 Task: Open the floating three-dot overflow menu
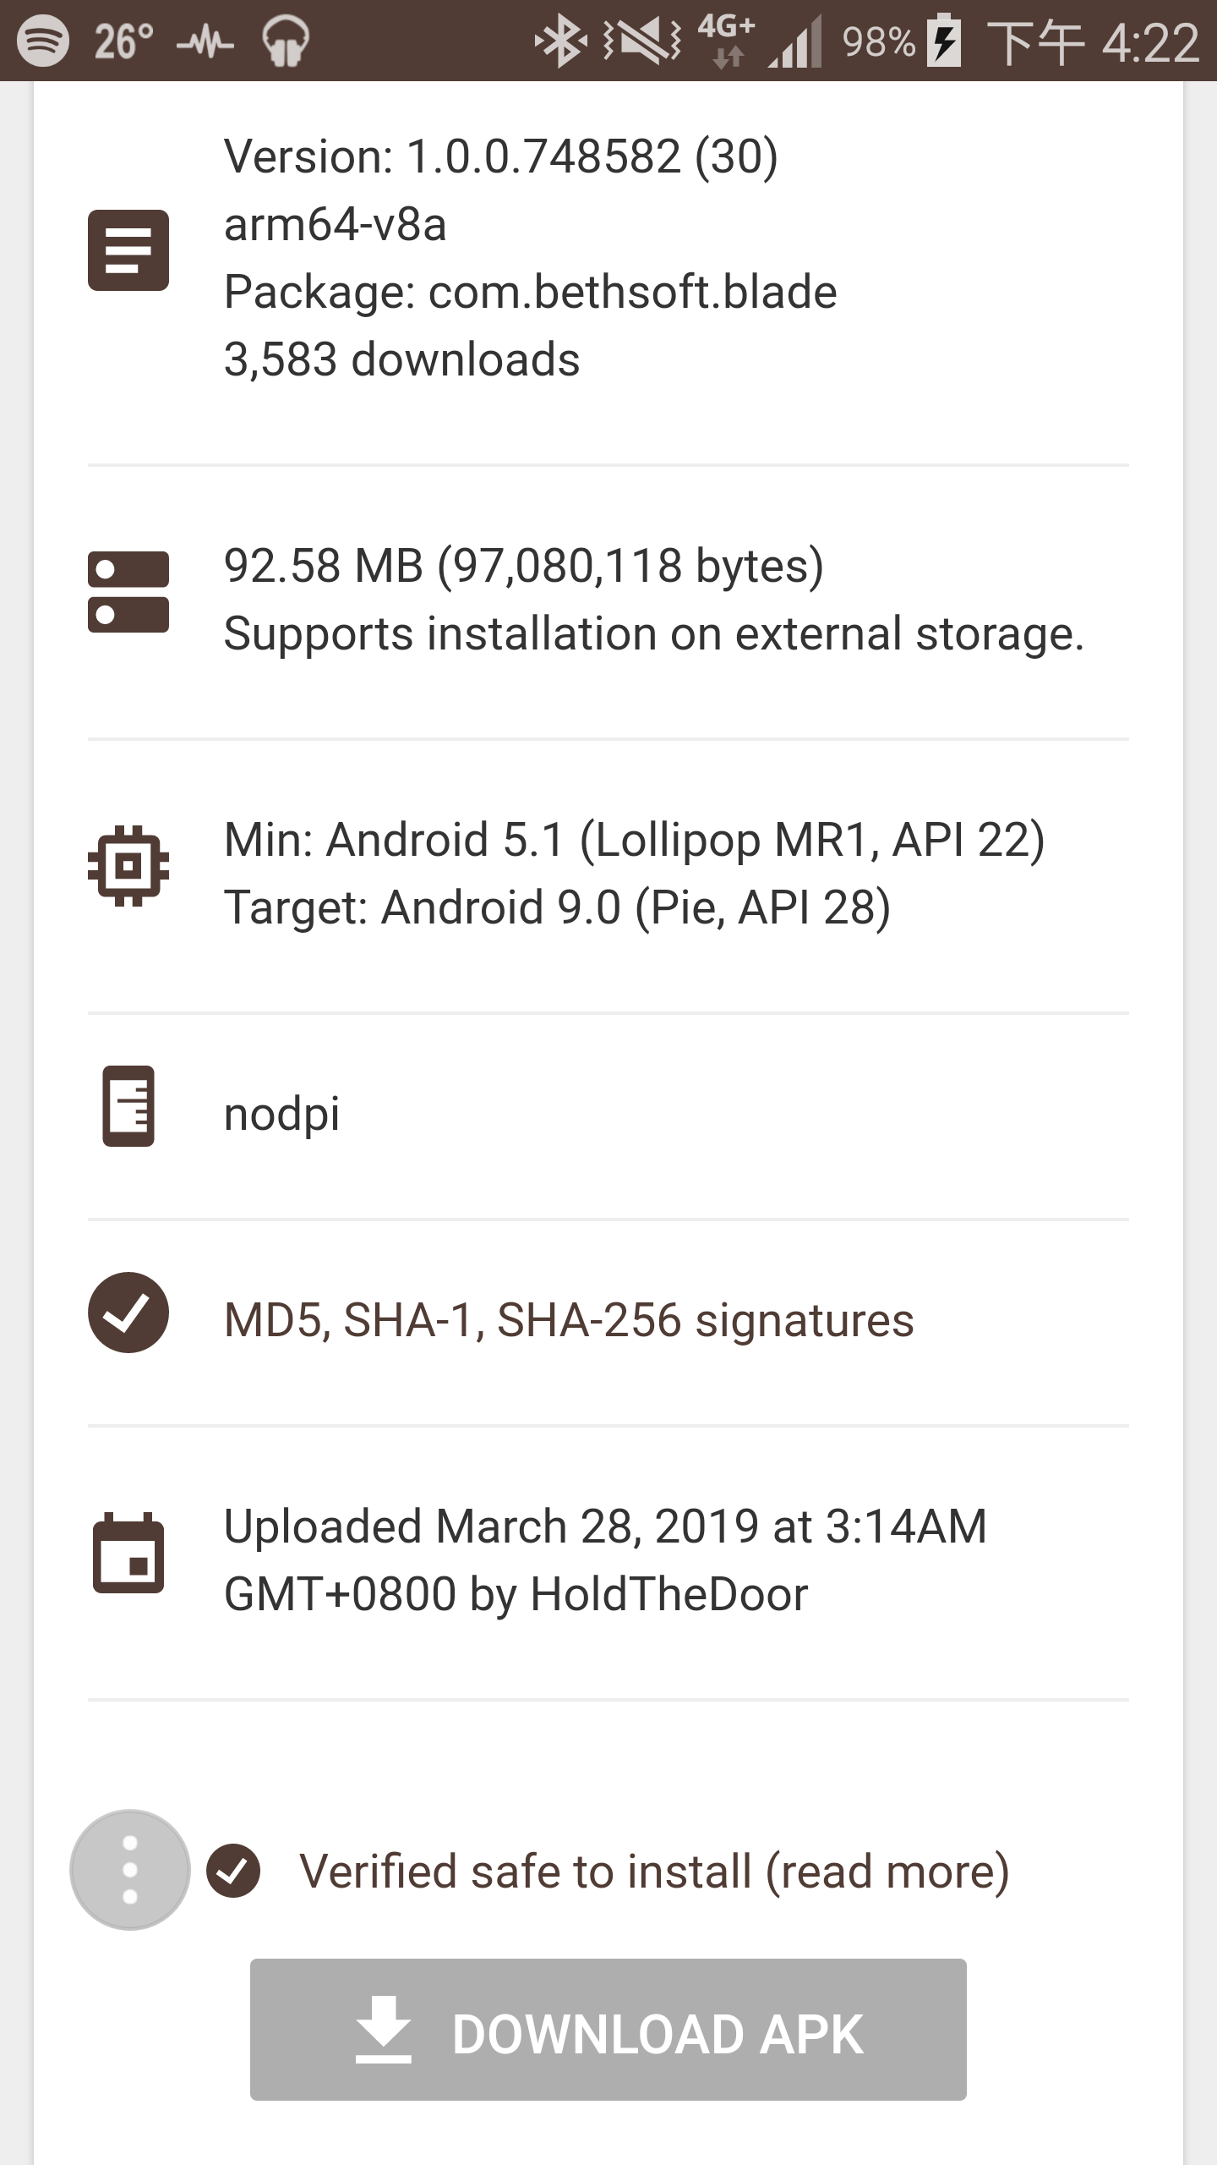click(130, 1870)
